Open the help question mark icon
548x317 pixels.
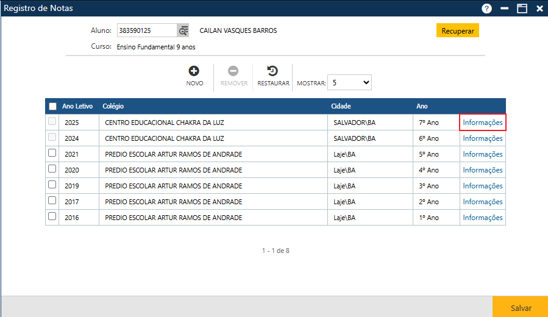coord(486,9)
